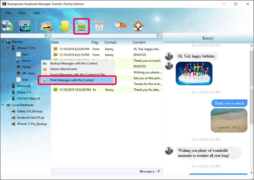Choose 'Extract Attachments' from context menu
This screenshot has height=180, width=254.
pyautogui.click(x=78, y=69)
